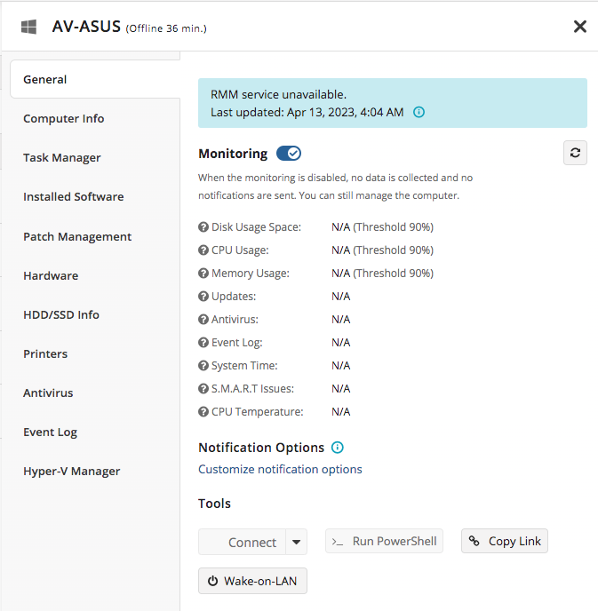Go to the Hyper-V Manager tab
The width and height of the screenshot is (598, 611).
[72, 471]
